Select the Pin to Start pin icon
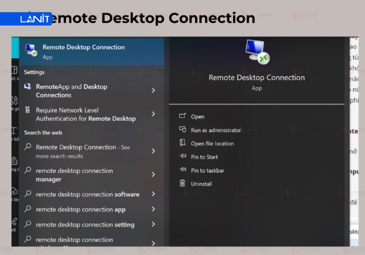 (x=182, y=157)
